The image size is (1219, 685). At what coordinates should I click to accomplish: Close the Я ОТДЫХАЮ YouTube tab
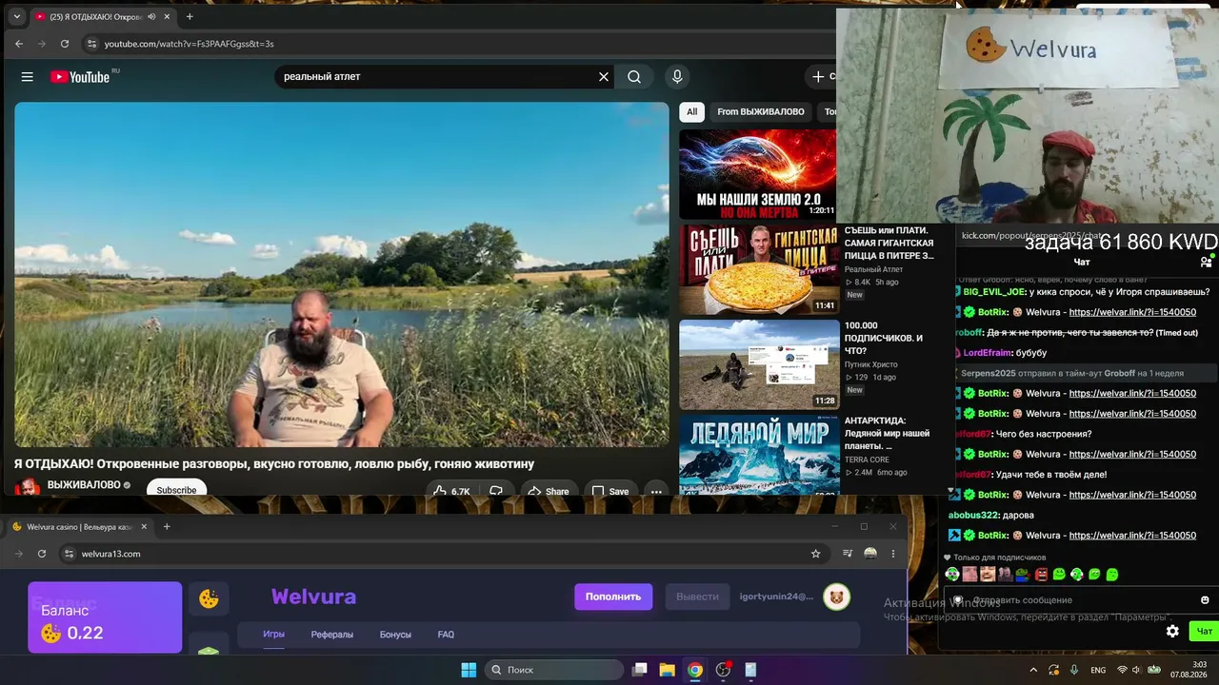(168, 16)
